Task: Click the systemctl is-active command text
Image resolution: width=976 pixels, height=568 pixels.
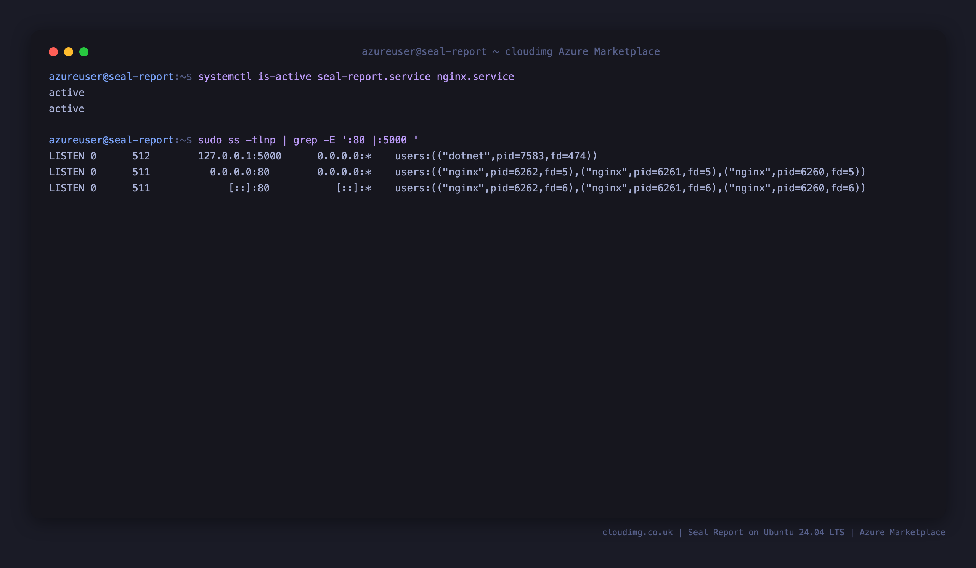Action: 356,77
